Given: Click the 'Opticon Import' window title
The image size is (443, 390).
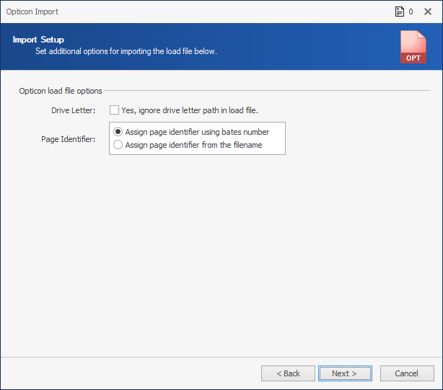Looking at the screenshot, I should click(x=32, y=12).
